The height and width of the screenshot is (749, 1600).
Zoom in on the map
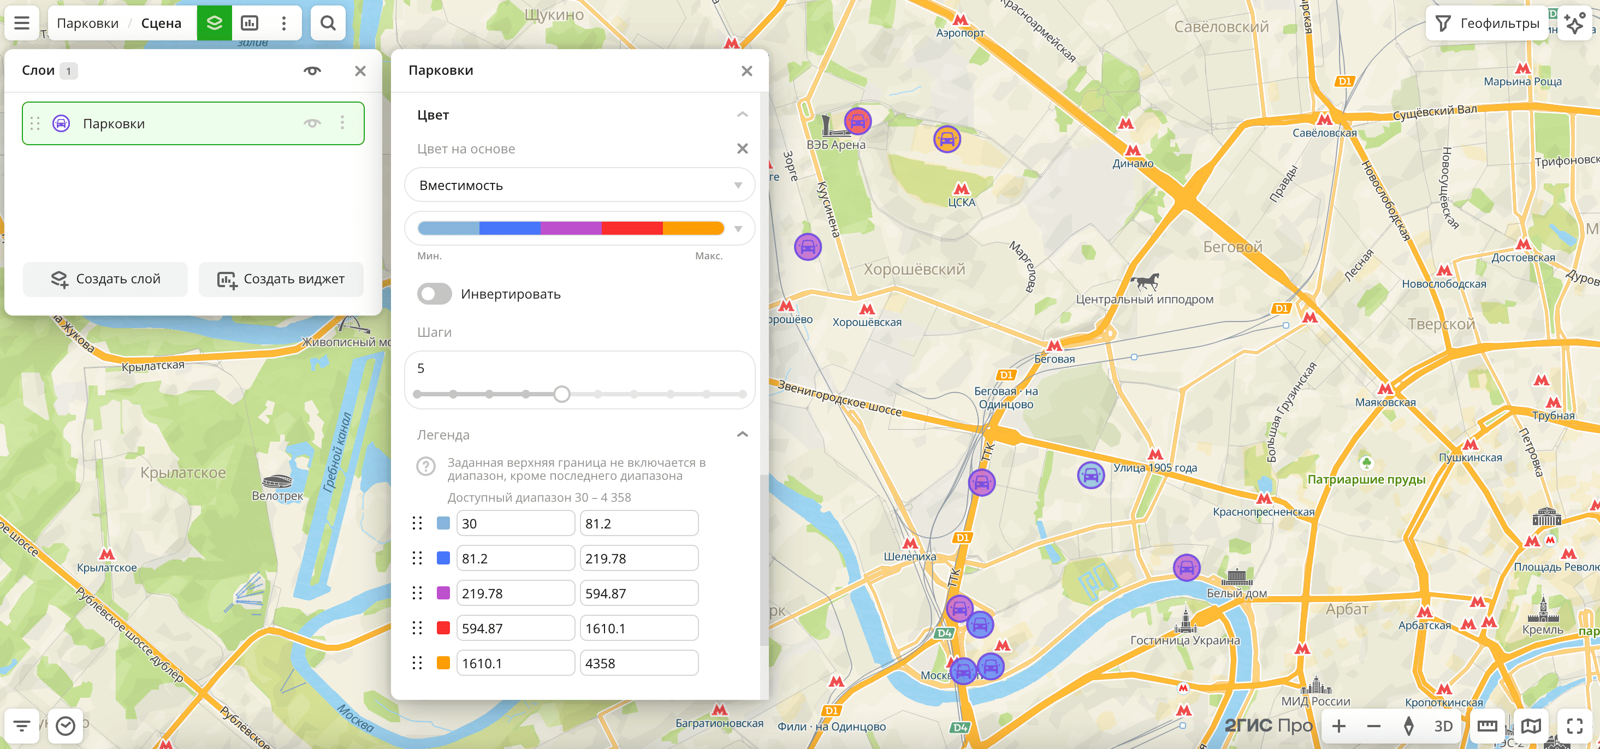coord(1338,726)
